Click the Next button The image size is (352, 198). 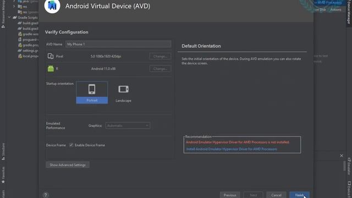(253, 195)
